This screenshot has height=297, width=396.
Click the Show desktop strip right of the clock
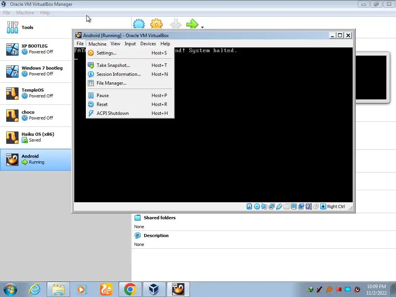393,289
